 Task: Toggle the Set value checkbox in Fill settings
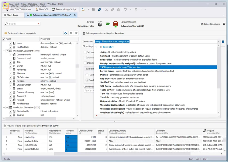[x=85, y=52]
